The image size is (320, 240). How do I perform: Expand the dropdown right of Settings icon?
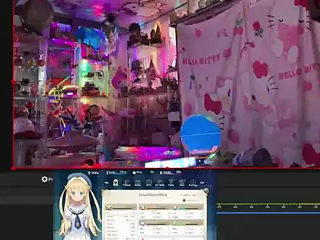203,183
